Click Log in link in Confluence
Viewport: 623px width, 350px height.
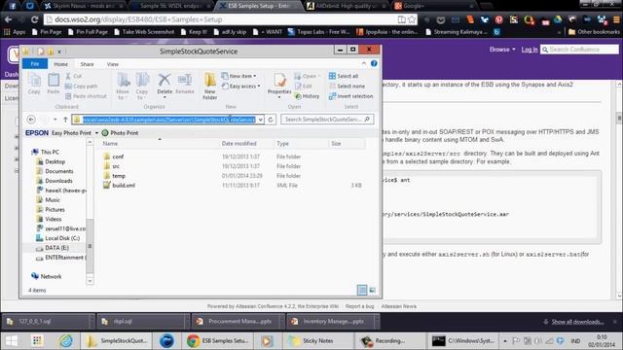point(530,50)
